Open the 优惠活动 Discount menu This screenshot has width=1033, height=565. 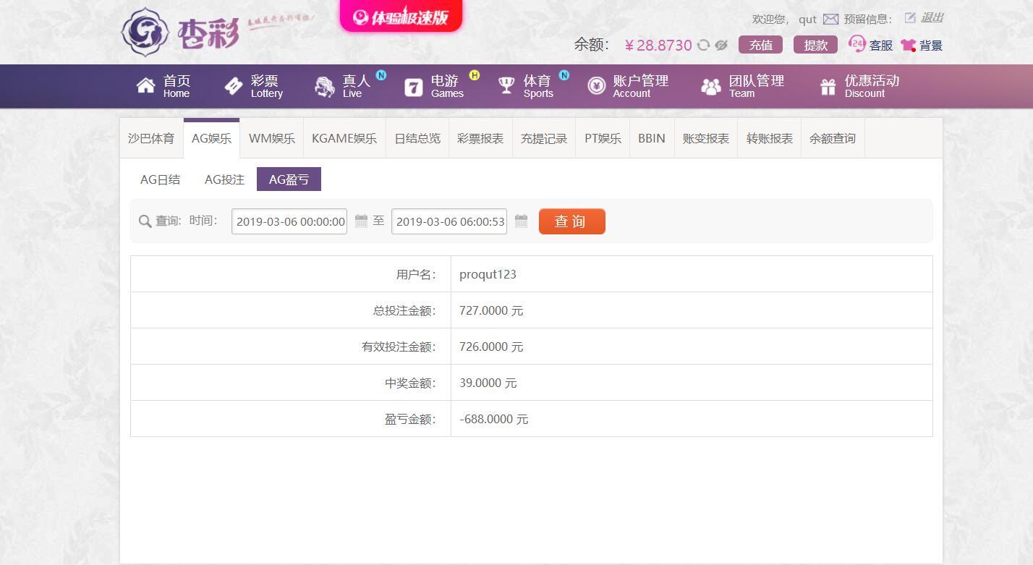[860, 86]
